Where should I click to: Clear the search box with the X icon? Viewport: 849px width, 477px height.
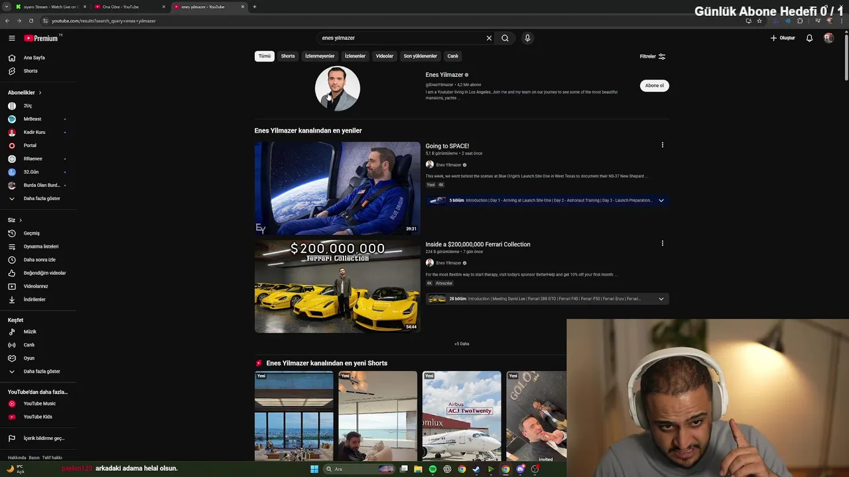[489, 38]
